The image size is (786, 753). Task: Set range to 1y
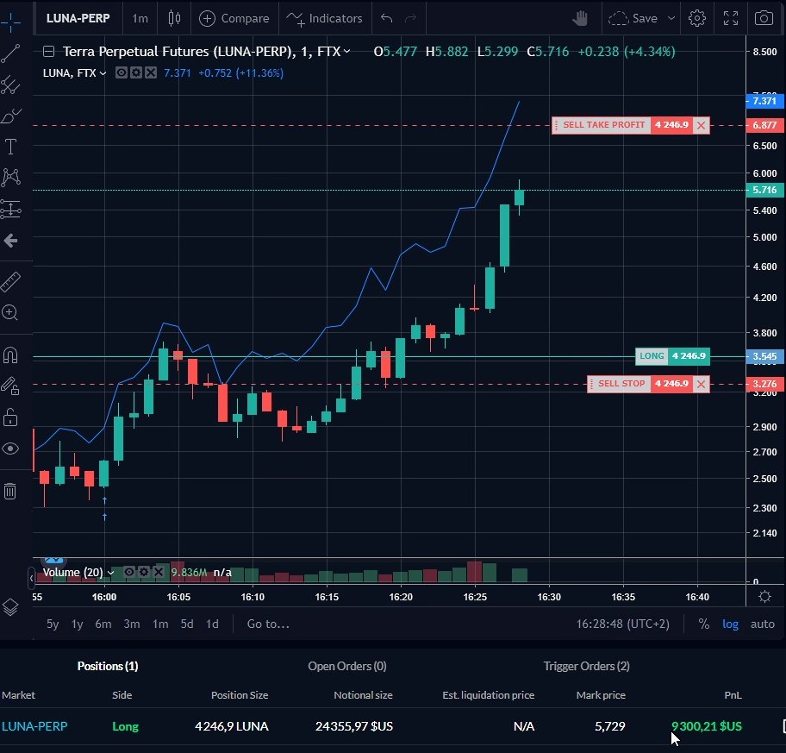[78, 624]
